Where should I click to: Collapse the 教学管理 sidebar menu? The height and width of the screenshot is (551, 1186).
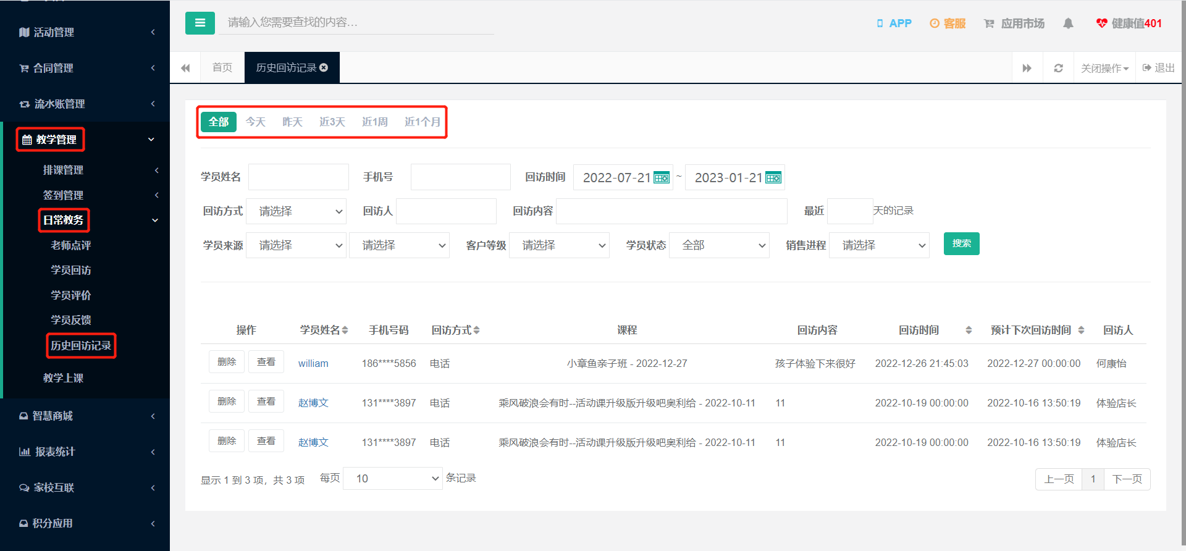pos(85,140)
